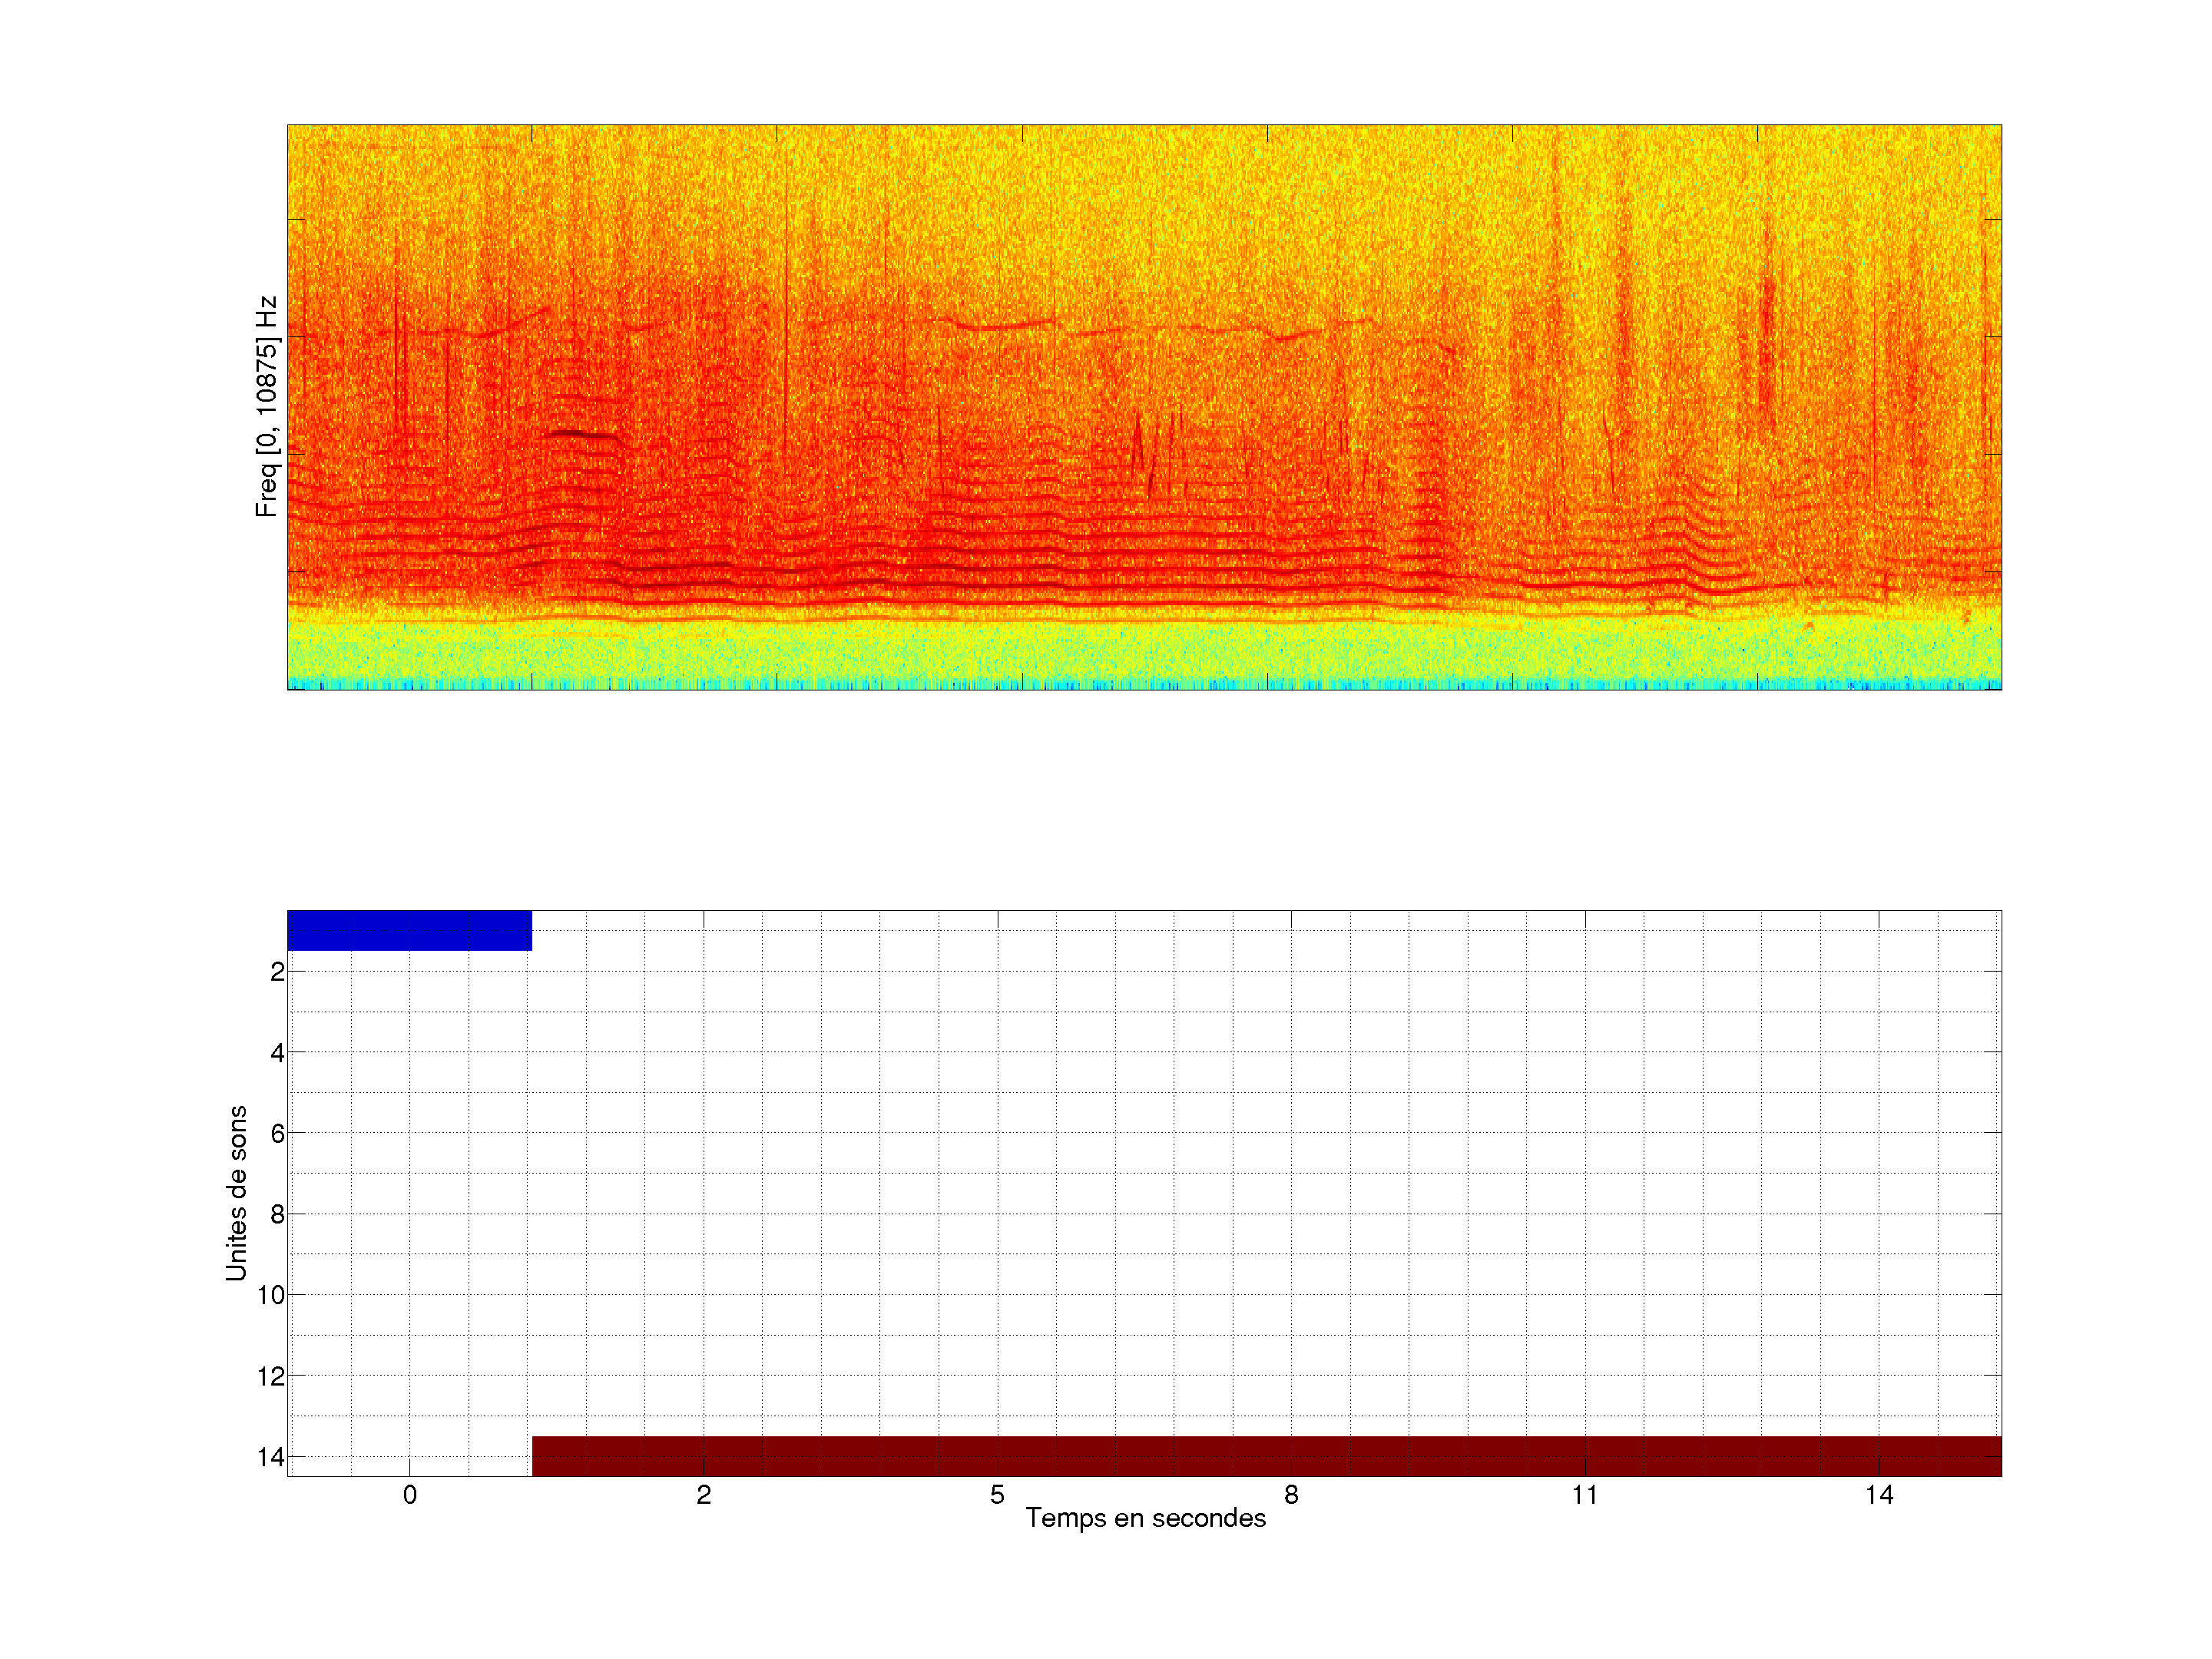Click the x-axis tick label 2
The height and width of the screenshot is (1659, 2212).
tap(704, 1495)
